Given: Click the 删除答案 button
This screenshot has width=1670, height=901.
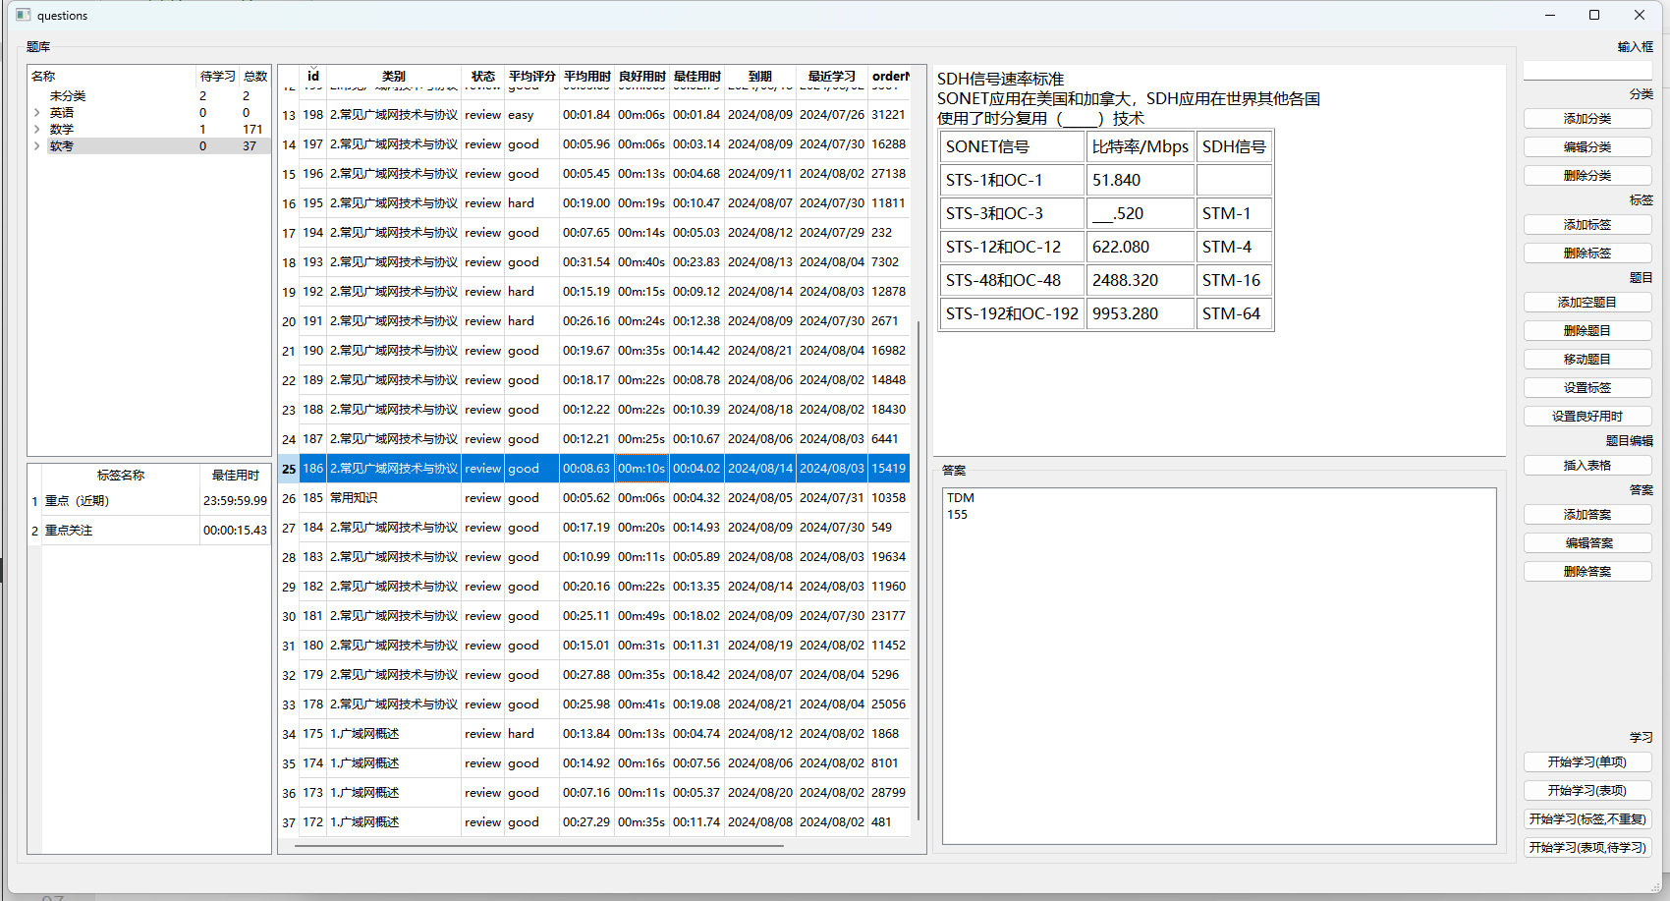Looking at the screenshot, I should tap(1587, 572).
